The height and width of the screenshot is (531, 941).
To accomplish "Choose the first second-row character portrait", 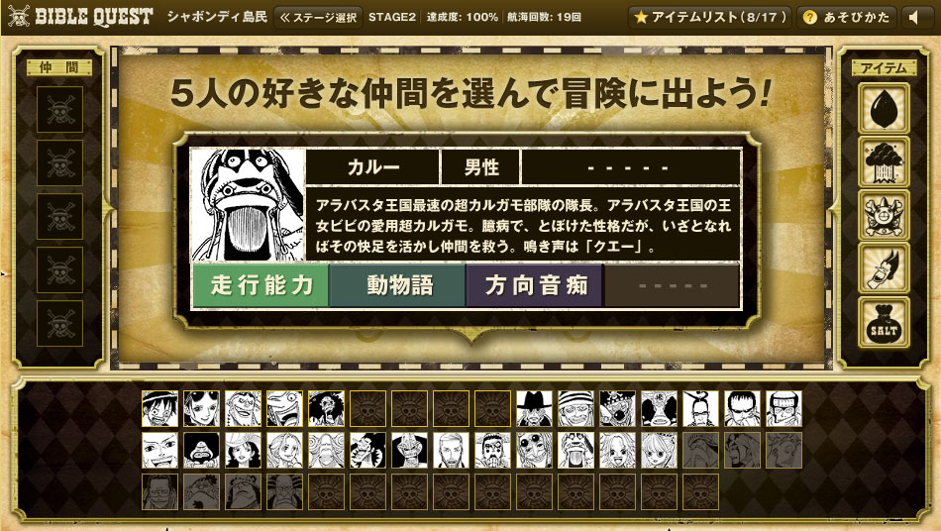I will (x=159, y=450).
